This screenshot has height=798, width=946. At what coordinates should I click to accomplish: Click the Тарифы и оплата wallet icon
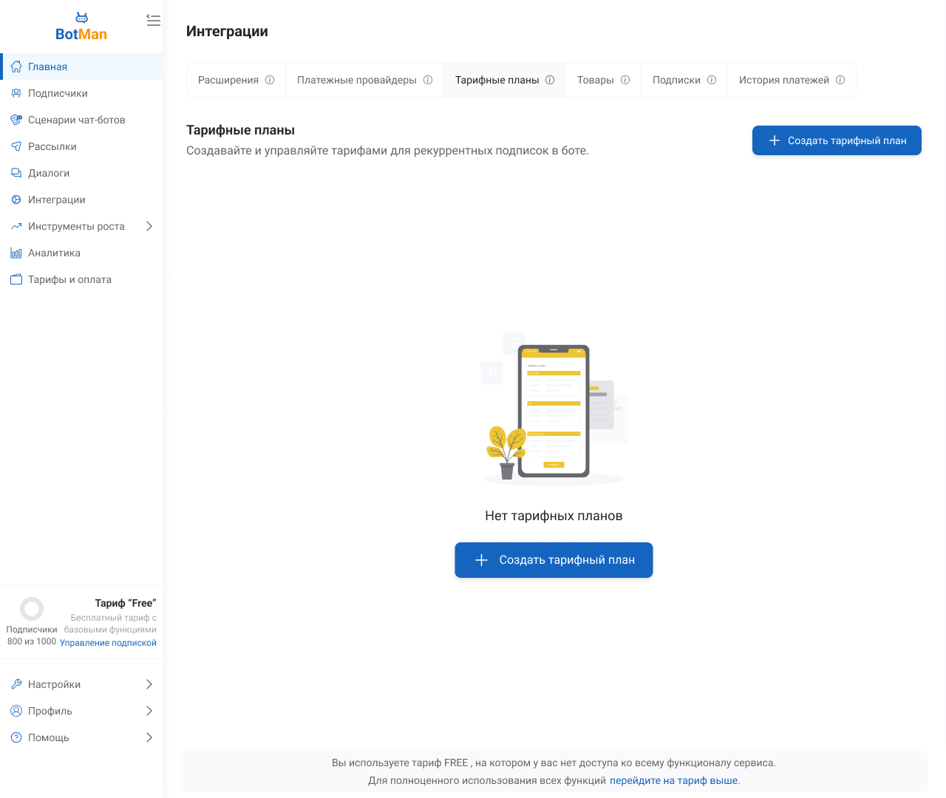coord(16,279)
